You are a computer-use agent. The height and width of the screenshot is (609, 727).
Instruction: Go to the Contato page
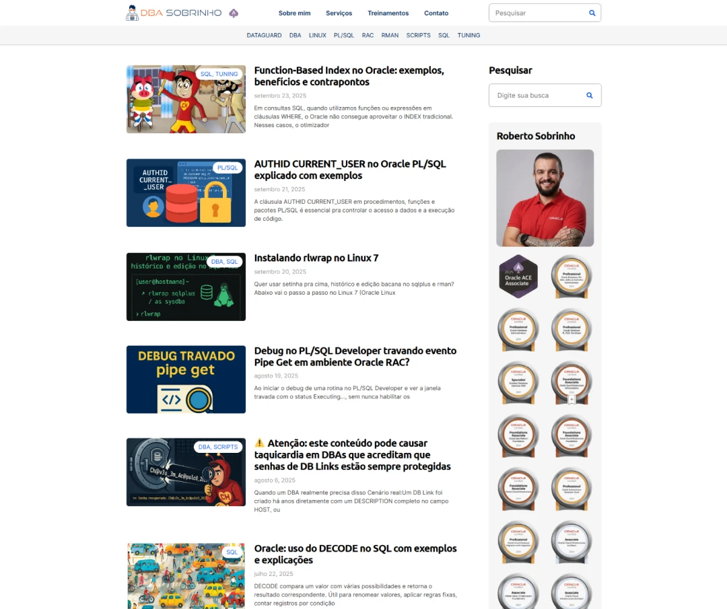click(x=436, y=13)
